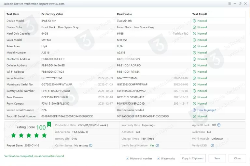Screen dimensions: 250x166
Task: Click the Carrier Status No testing value
Action: (x=81, y=145)
